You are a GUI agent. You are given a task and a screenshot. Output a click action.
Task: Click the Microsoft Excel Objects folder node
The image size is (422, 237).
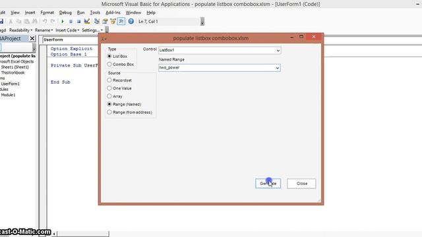point(16,61)
